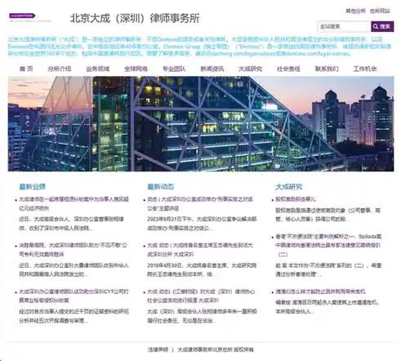
Task: Click the 北京大成（深圳）律师事务所 title
Action: pos(135,18)
